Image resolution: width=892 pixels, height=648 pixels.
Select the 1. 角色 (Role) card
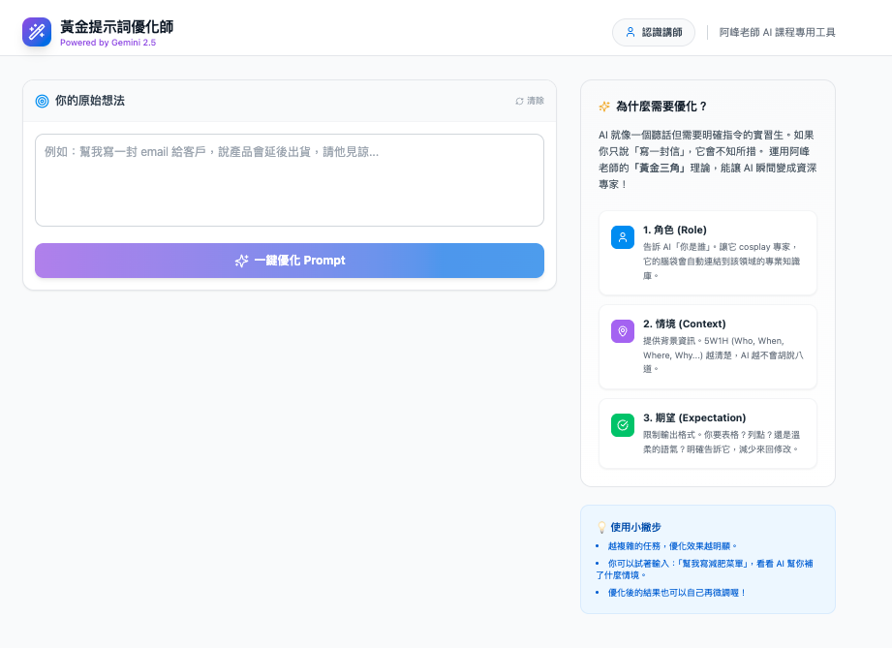tap(707, 255)
